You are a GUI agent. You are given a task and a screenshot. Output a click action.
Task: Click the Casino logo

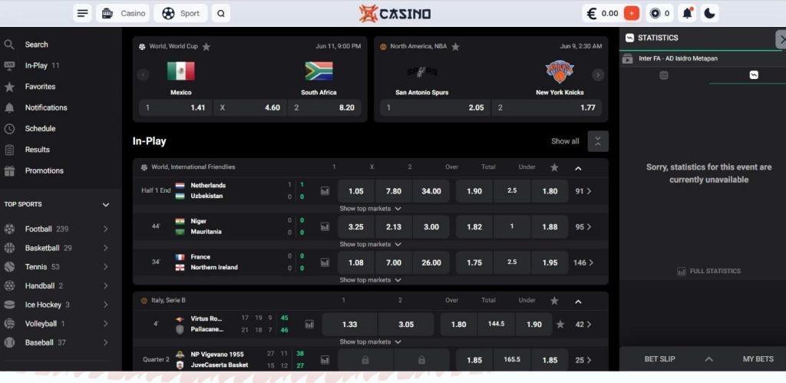click(x=395, y=14)
